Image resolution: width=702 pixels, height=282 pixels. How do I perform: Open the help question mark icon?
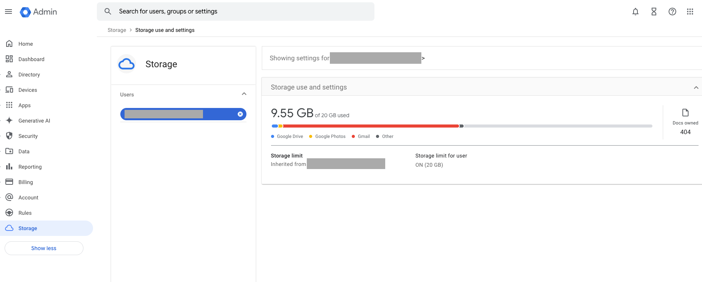[x=672, y=12]
